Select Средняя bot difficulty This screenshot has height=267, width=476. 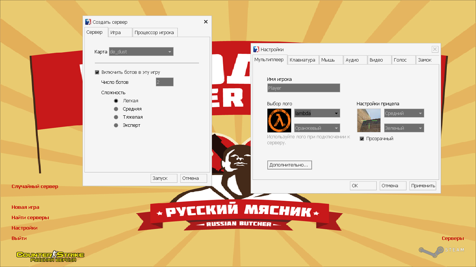click(116, 109)
